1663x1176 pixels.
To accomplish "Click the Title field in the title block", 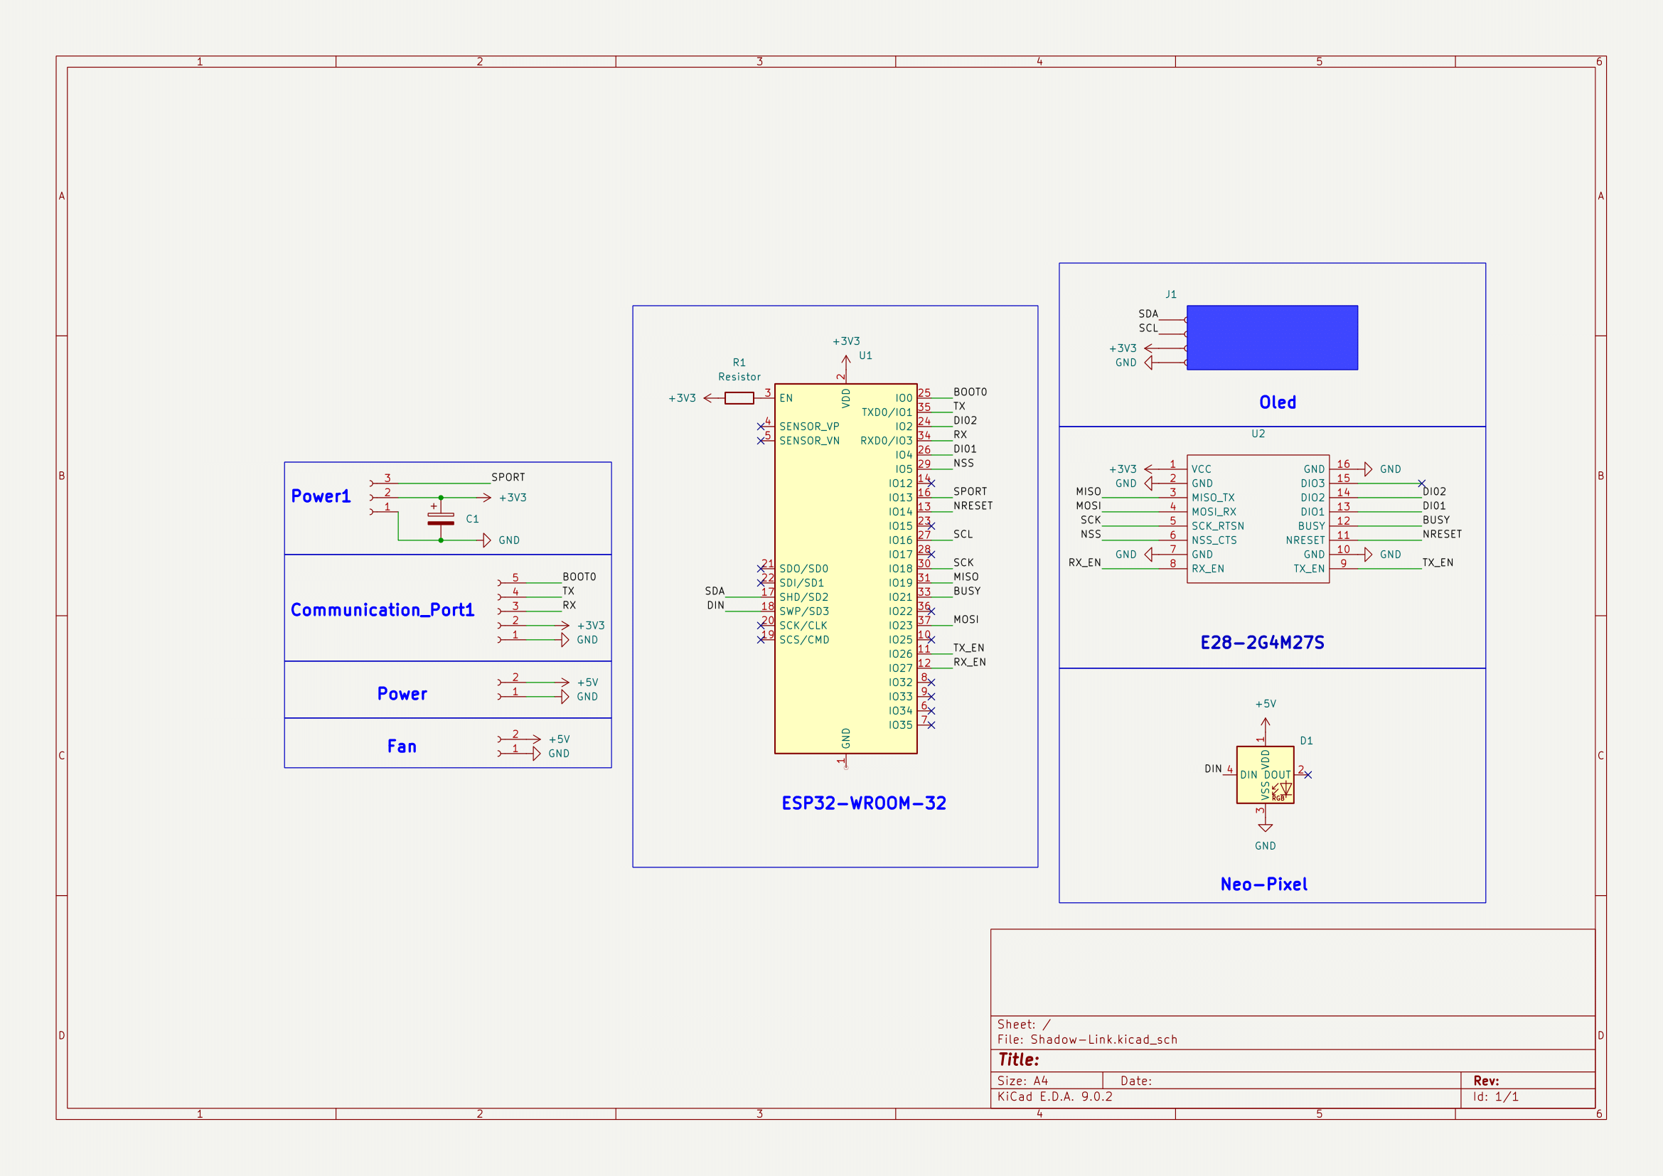I will pyautogui.click(x=1017, y=1059).
